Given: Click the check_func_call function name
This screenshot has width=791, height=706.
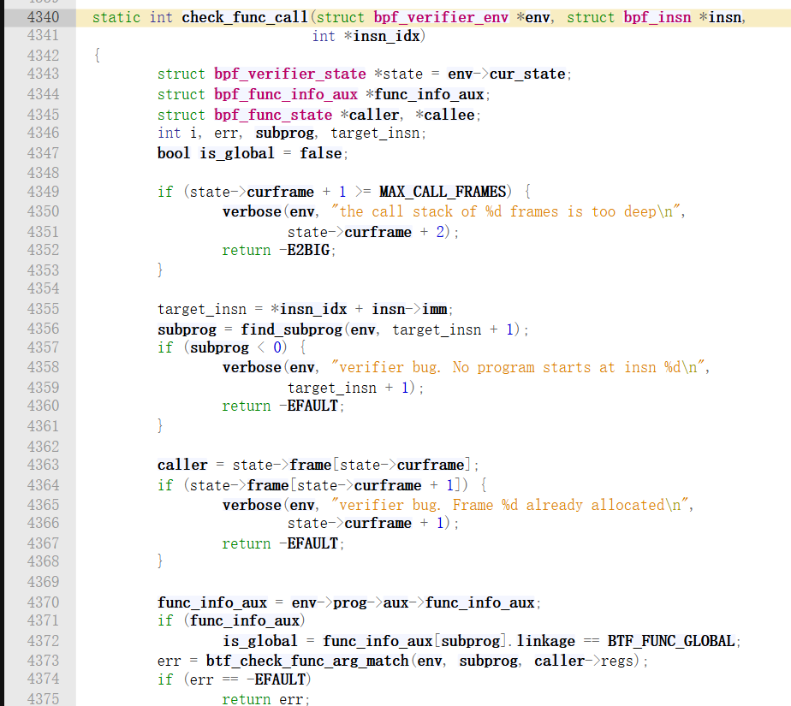Looking at the screenshot, I should pos(245,18).
